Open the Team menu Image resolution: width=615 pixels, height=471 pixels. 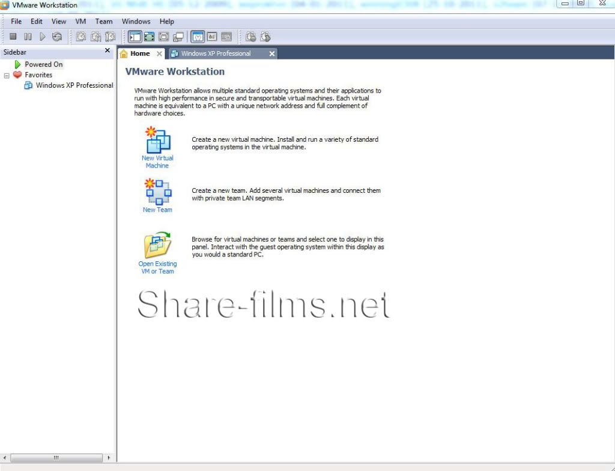104,21
